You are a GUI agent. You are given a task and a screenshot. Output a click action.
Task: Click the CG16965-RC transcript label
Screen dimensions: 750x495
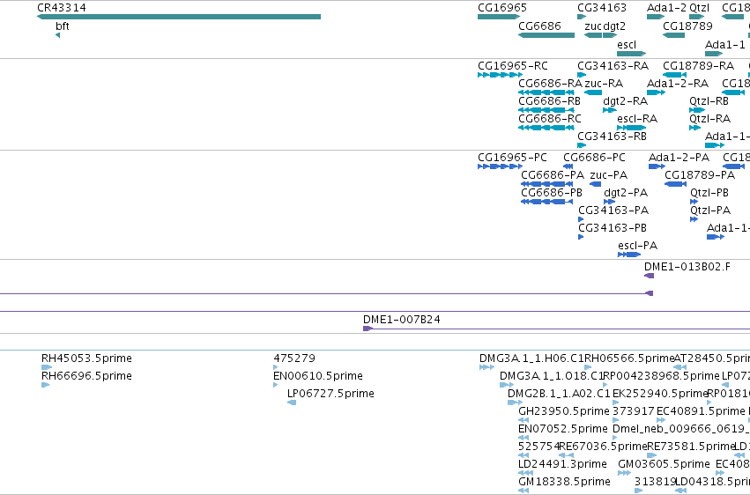513,66
